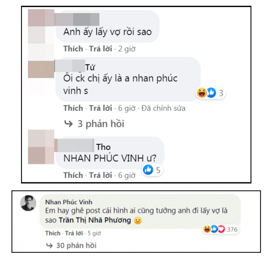Click the reply arrow icon beside 3 phản hồi
The width and height of the screenshot is (269, 257).
pyautogui.click(x=68, y=123)
